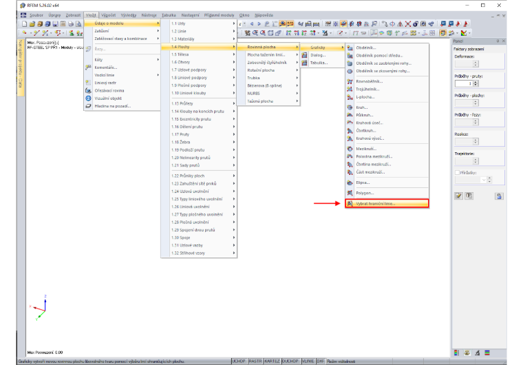Click the Tabulka icon in Rovinná plocha submenu
523x365 pixels.
point(305,63)
